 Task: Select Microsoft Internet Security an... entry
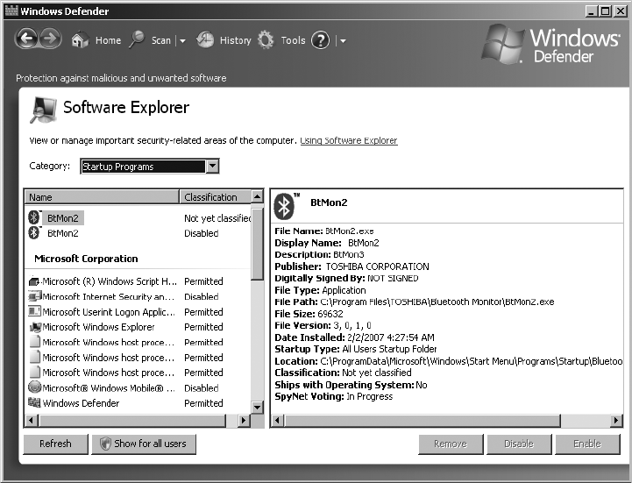tap(139, 297)
